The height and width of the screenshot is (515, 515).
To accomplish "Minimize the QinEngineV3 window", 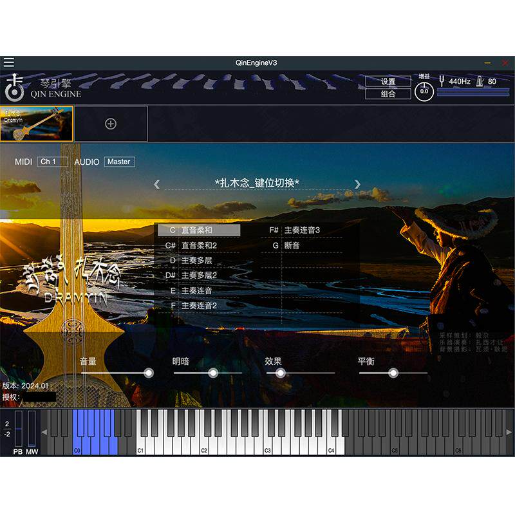I will tap(488, 62).
